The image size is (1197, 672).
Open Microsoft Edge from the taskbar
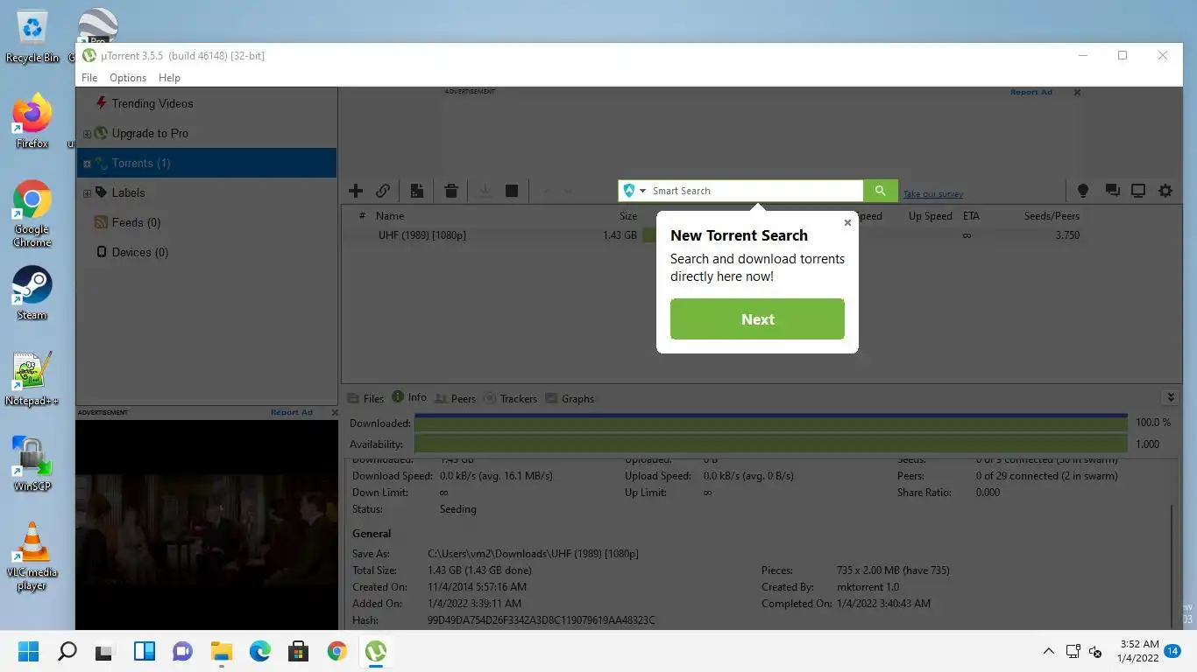click(x=260, y=651)
